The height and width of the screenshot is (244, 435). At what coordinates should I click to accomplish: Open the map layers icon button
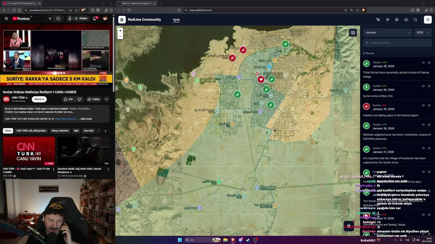[x=353, y=33]
